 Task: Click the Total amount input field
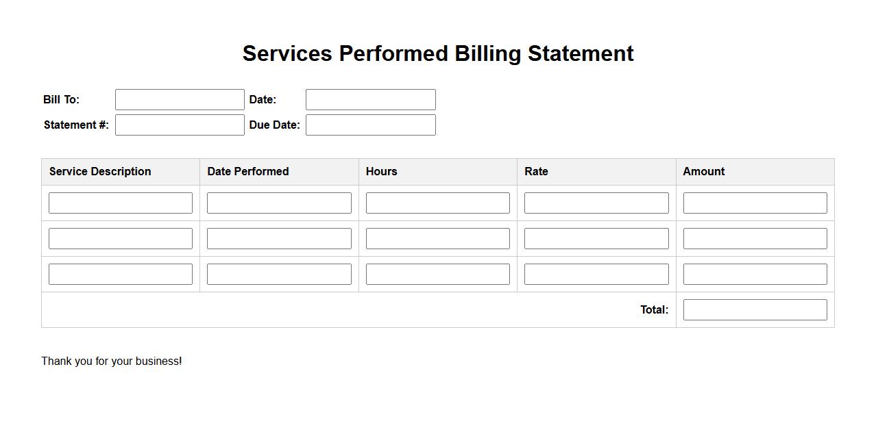pos(755,309)
